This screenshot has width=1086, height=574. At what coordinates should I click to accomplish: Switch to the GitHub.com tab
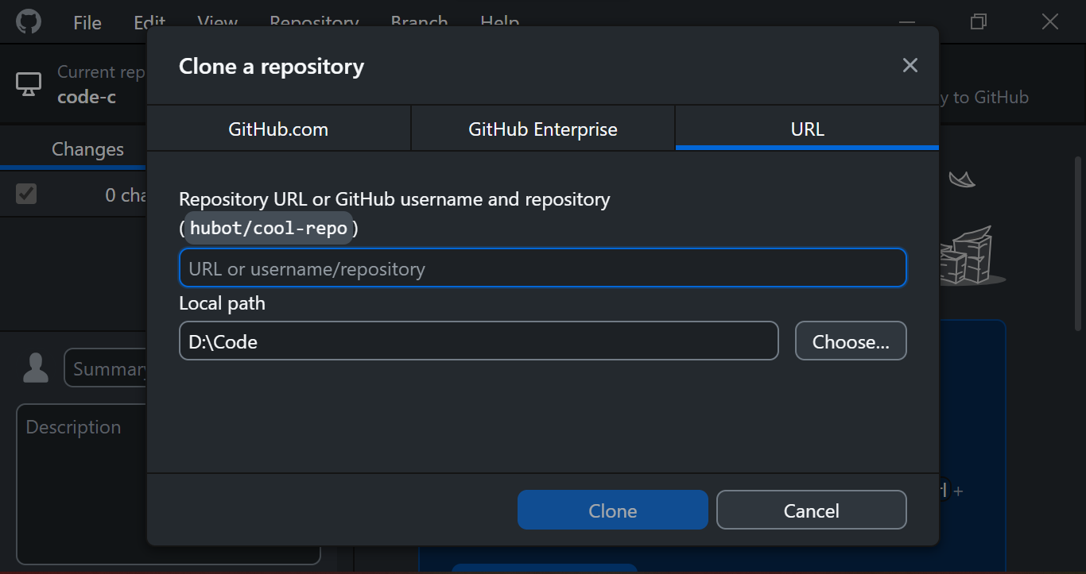coord(278,129)
